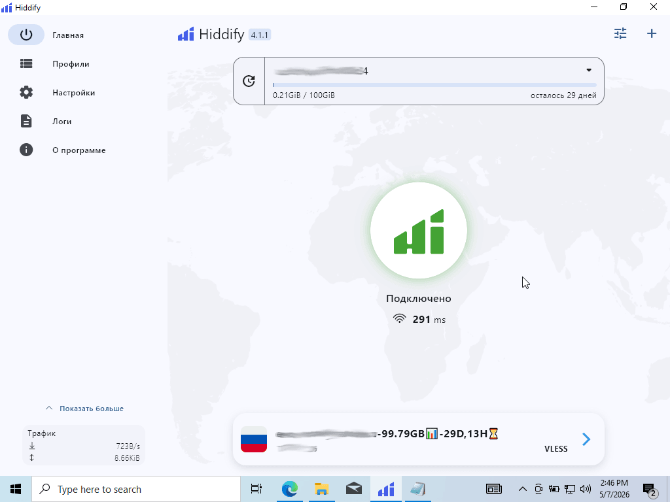Click the settings gear icon
This screenshot has height=502, width=670.
tap(26, 92)
